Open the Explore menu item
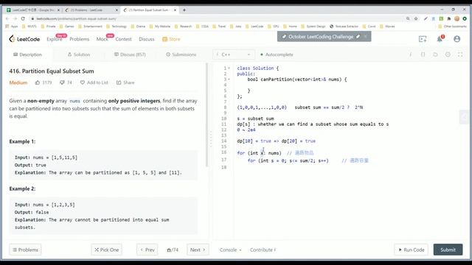This screenshot has height=265, width=472. tap(54, 39)
